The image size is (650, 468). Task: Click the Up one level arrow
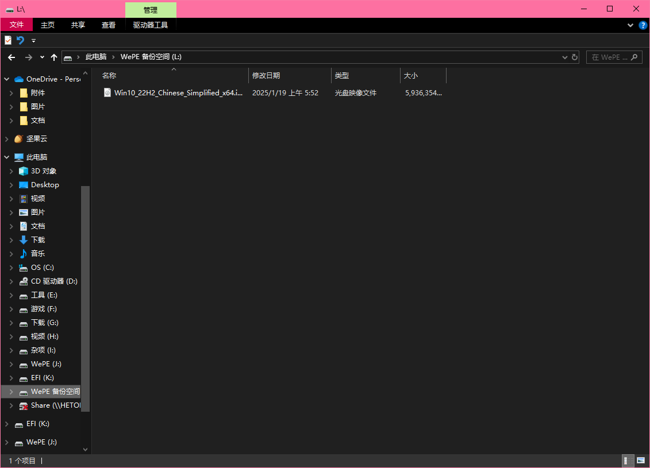click(54, 57)
